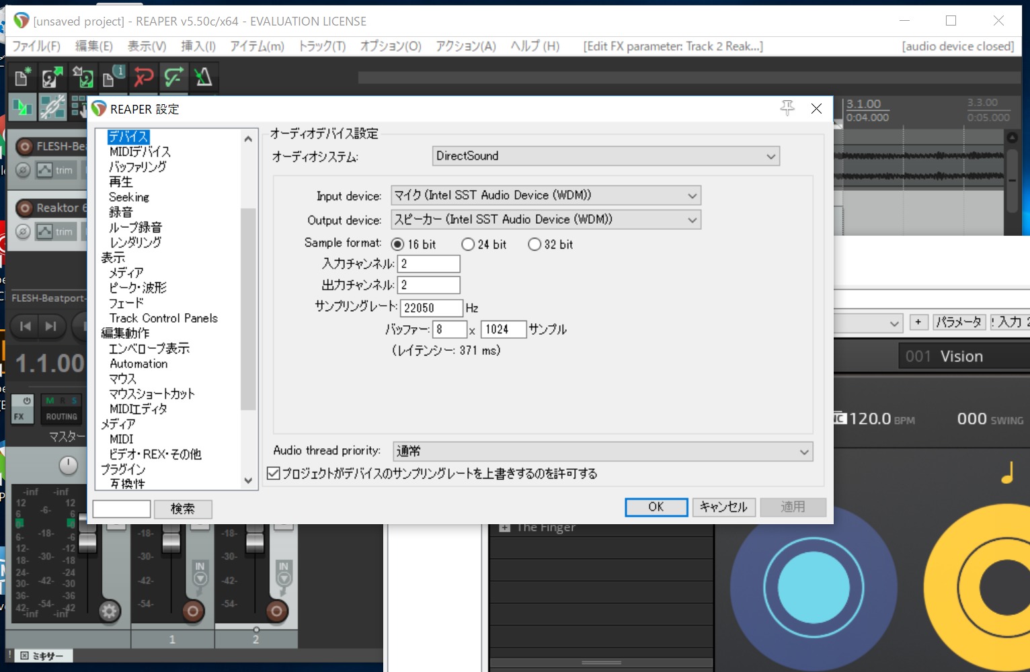Go to project start transport button

pos(26,326)
